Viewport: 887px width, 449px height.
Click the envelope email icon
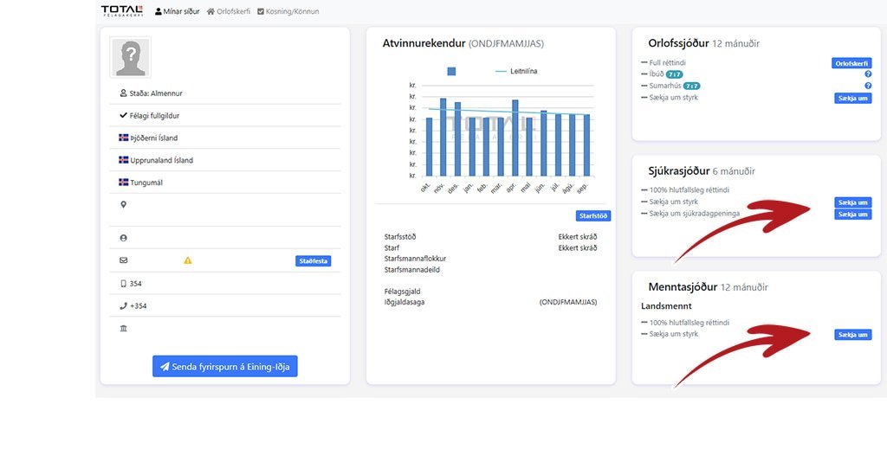[x=123, y=260]
